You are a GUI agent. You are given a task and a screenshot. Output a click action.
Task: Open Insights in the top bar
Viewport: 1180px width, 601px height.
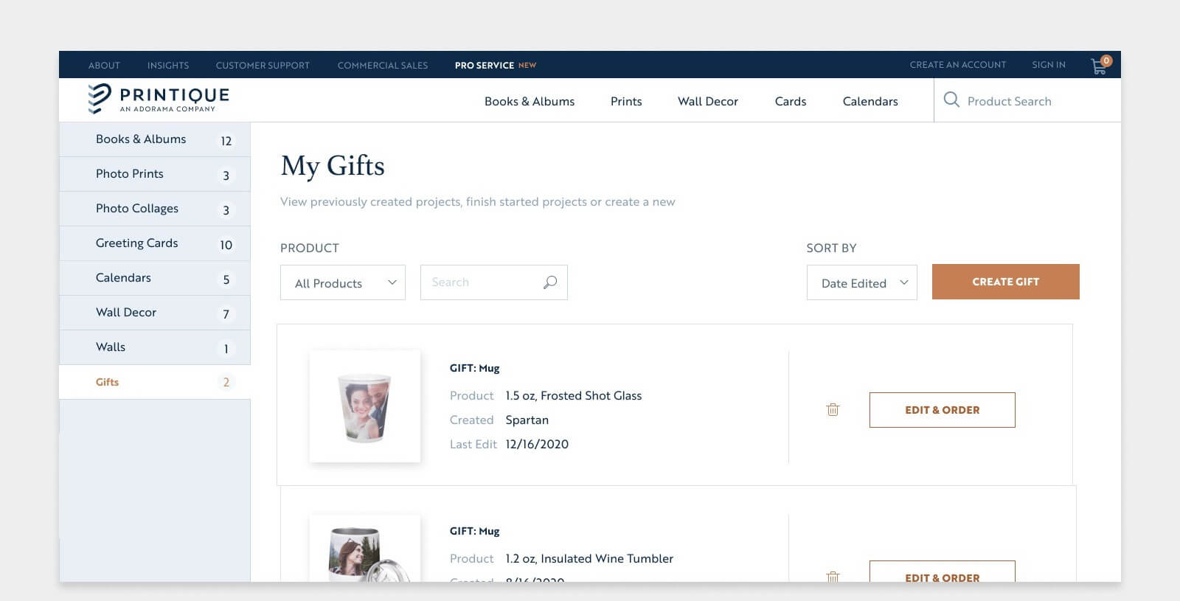(168, 65)
